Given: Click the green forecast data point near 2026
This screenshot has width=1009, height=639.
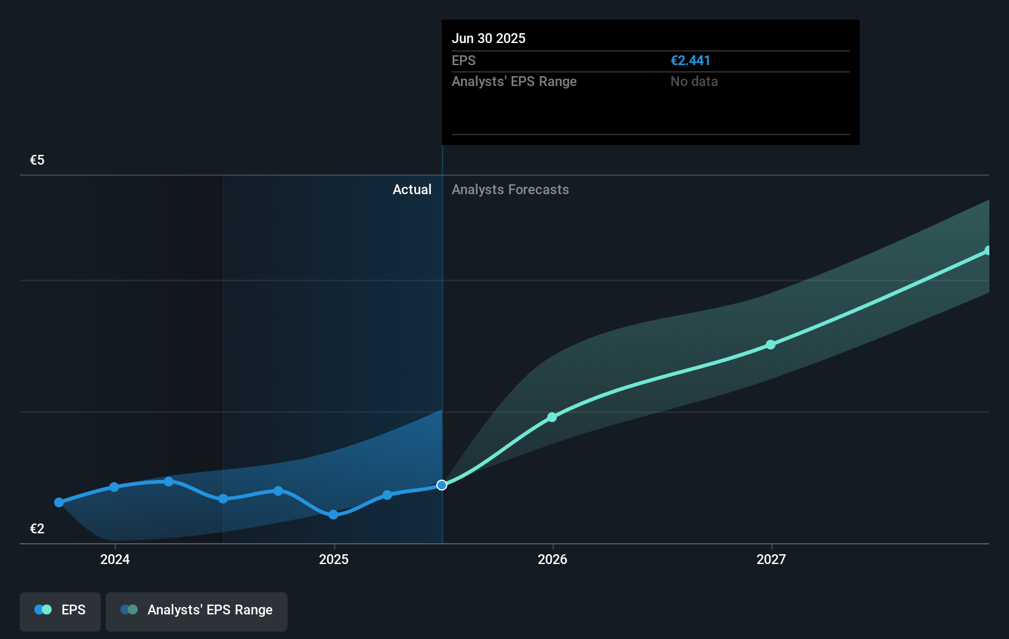Looking at the screenshot, I should tap(552, 417).
